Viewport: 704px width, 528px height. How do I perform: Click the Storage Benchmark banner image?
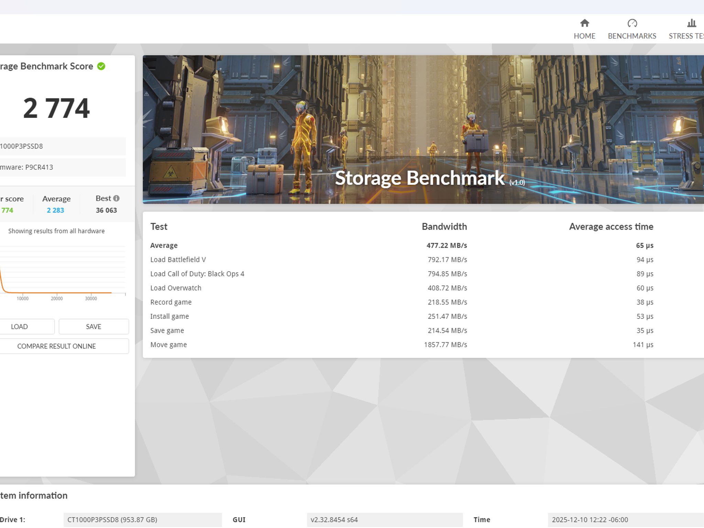[x=423, y=130]
